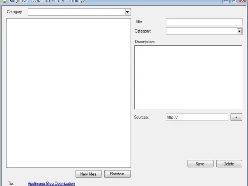Open the Applimana Blog Optimization link
This screenshot has height=186, width=248.
(x=51, y=184)
